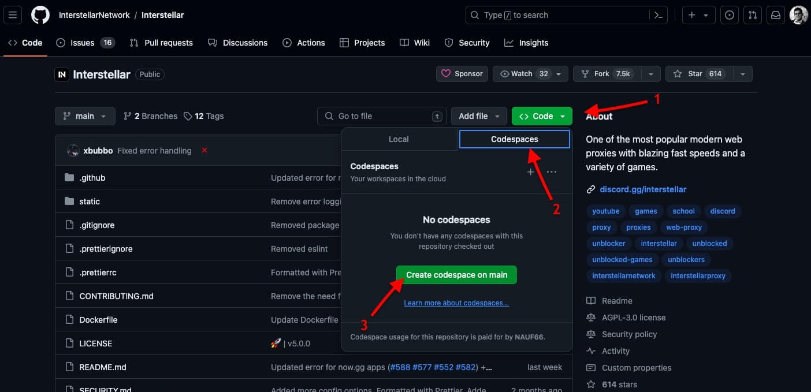Viewport: 811px width, 392px height.
Task: Click xbubbo's commit author avatar
Action: click(x=73, y=151)
